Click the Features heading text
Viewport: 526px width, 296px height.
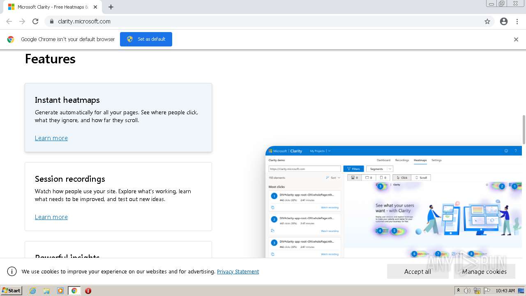click(50, 59)
